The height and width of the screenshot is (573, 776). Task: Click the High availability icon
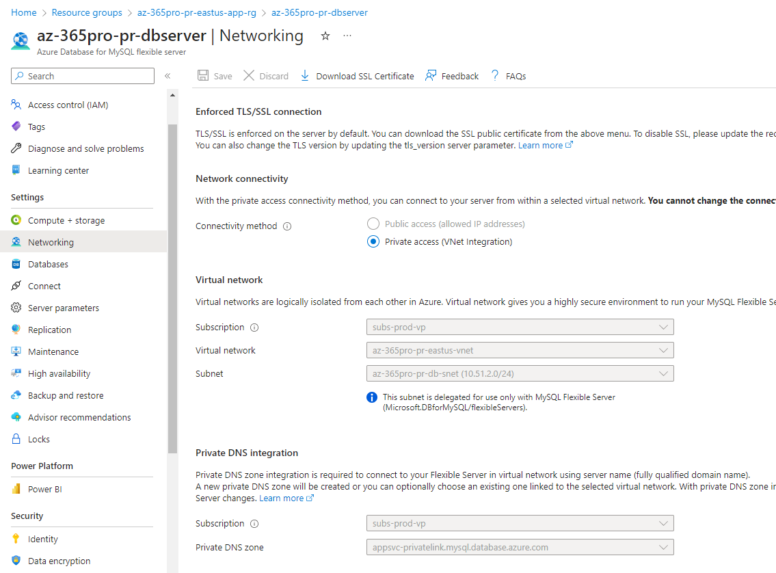[x=16, y=373]
